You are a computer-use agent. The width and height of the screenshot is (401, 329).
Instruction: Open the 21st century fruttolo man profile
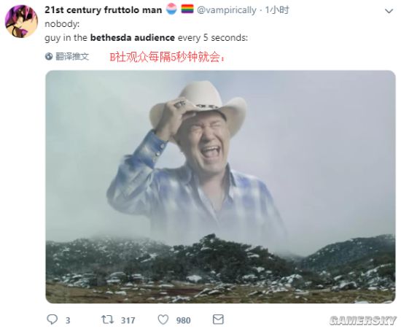[x=104, y=10]
